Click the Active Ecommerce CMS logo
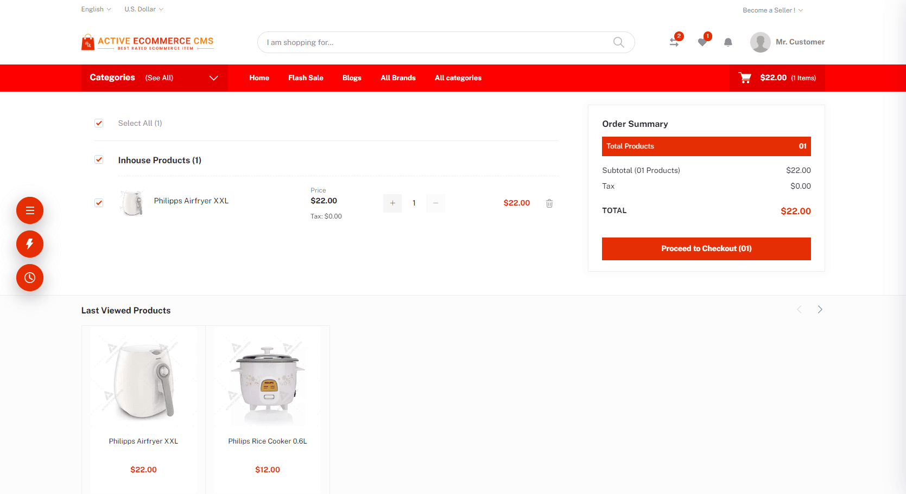 point(148,42)
